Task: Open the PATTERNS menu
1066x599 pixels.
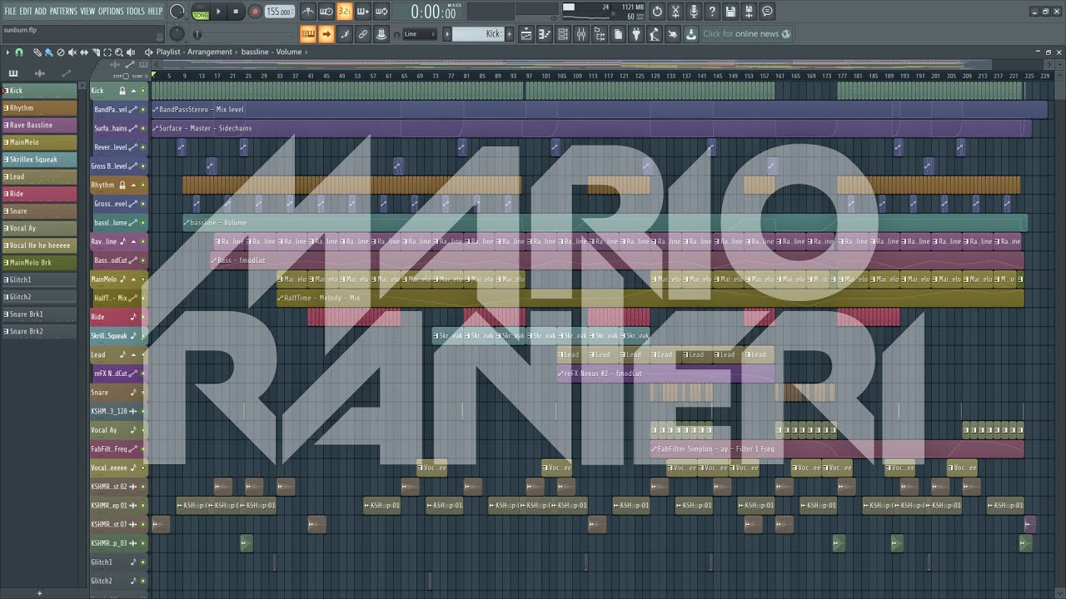Action: click(63, 11)
